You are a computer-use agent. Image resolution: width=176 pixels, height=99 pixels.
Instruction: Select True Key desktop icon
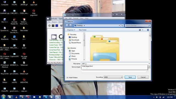click(x=14, y=38)
